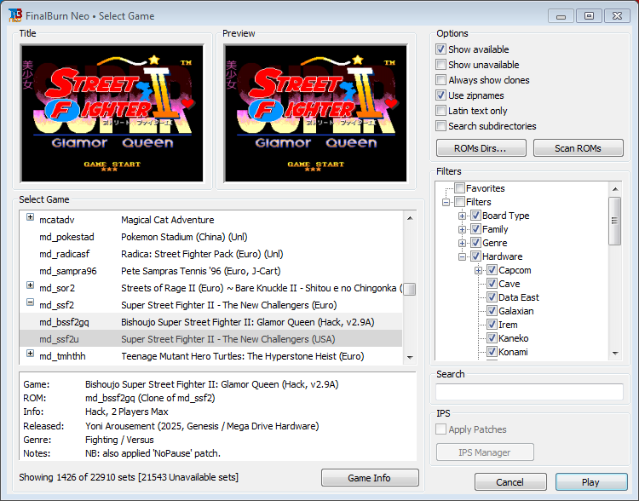Click into the Search input field
The width and height of the screenshot is (639, 501).
click(529, 392)
